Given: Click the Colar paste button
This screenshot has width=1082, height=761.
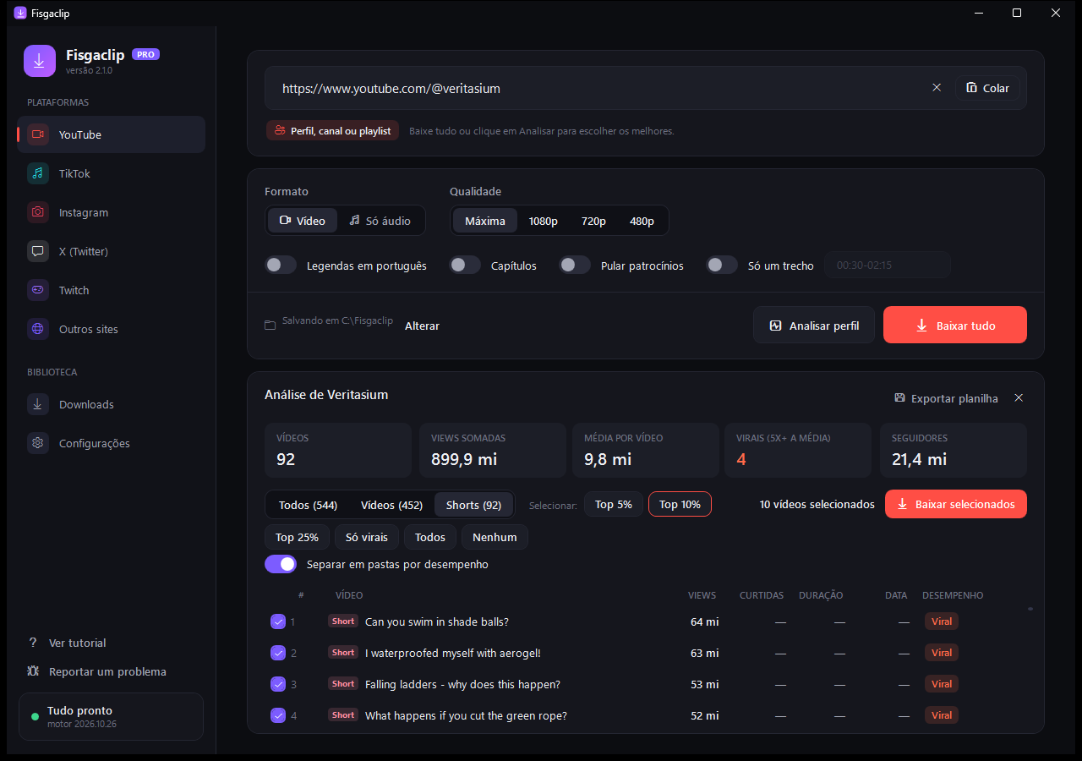Looking at the screenshot, I should [987, 88].
